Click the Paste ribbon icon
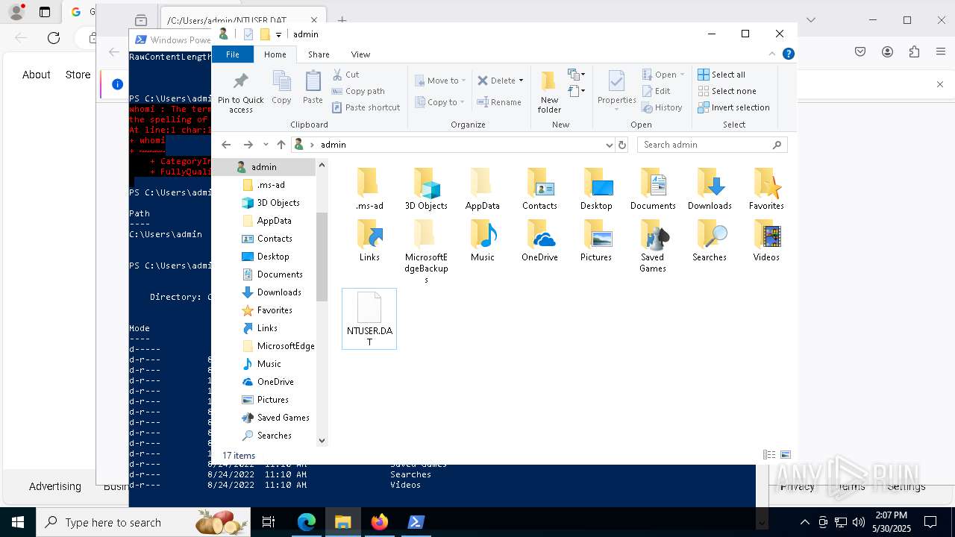 pyautogui.click(x=313, y=88)
